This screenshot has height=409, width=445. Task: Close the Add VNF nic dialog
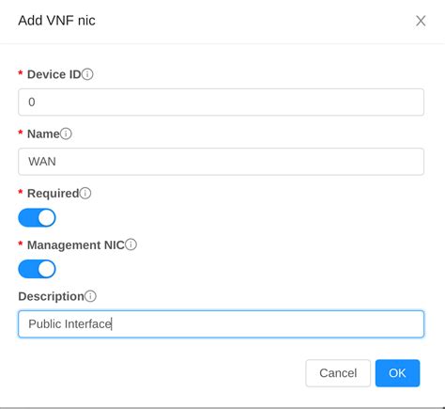tap(421, 21)
